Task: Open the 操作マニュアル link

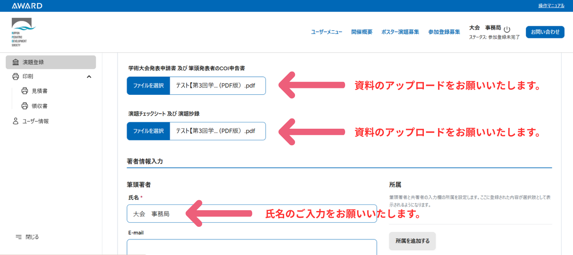Action: coord(551,6)
